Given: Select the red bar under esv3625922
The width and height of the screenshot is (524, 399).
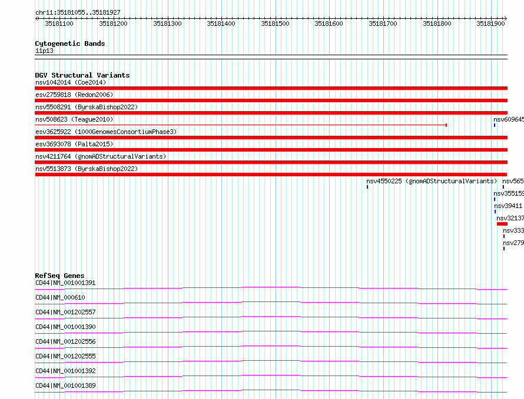Looking at the screenshot, I should tap(271, 138).
